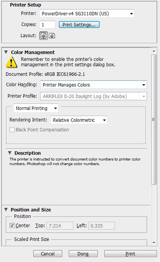This screenshot has width=160, height=262.
Task: Open the Normal Printing dropdown
Action: (36, 108)
